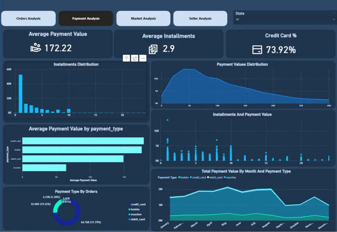The image size is (337, 232).
Task: Click the State slicer label
Action: [240, 13]
